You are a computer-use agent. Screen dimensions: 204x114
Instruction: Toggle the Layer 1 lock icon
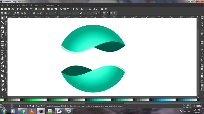[33, 106]
